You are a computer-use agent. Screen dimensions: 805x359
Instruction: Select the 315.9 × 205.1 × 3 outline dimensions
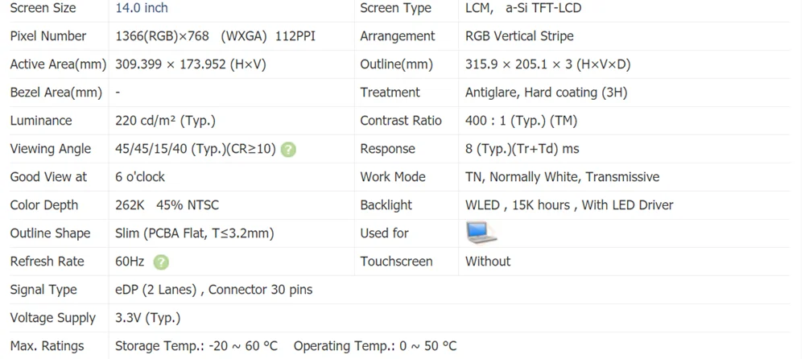547,64
